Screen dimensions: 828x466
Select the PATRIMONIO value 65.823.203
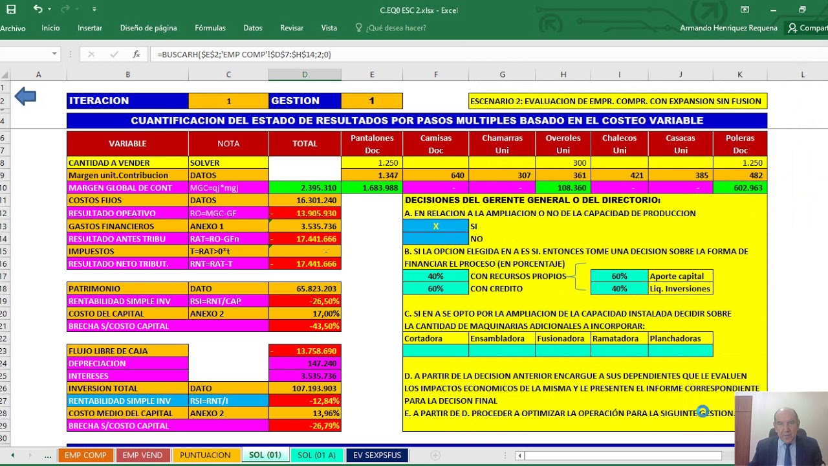[305, 289]
